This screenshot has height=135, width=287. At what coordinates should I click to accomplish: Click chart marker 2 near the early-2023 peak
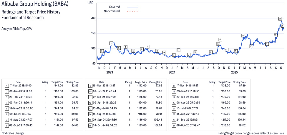point(111,44)
